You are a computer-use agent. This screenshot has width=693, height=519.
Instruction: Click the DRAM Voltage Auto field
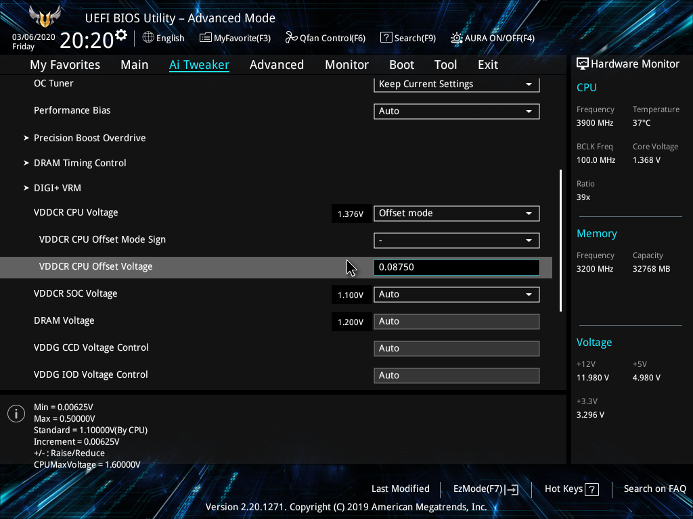point(457,321)
